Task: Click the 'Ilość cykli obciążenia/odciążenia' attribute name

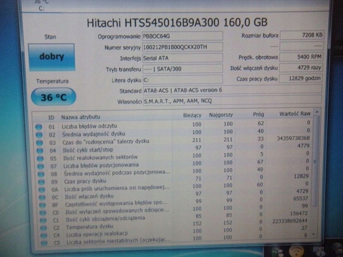Action: tap(105, 218)
